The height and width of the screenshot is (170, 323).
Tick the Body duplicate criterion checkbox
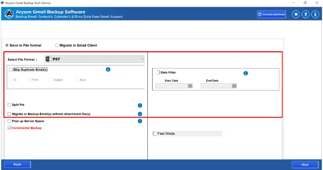click(x=77, y=79)
